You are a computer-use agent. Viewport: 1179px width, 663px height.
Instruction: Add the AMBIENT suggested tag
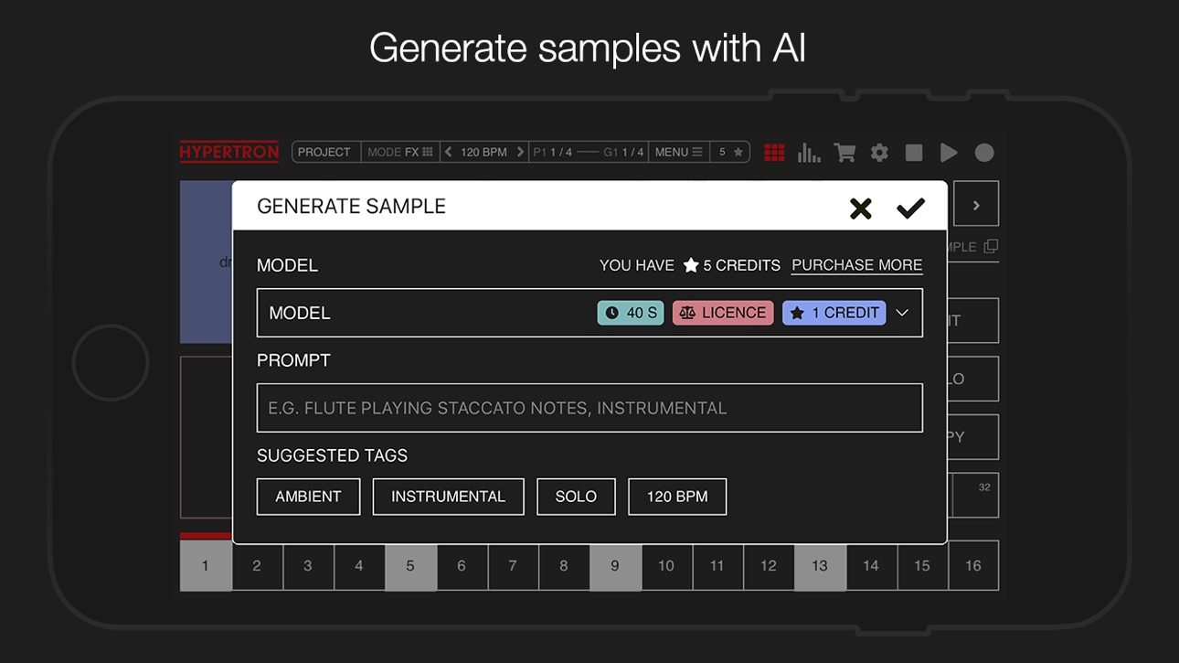point(308,497)
